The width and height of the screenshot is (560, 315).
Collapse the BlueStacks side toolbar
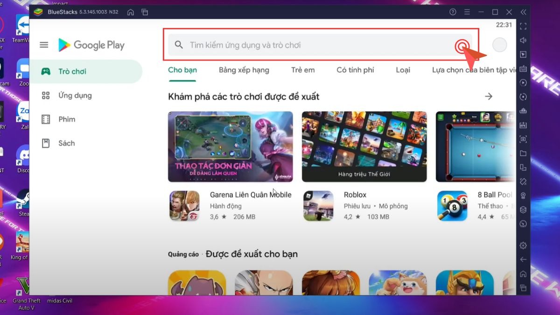tap(523, 12)
